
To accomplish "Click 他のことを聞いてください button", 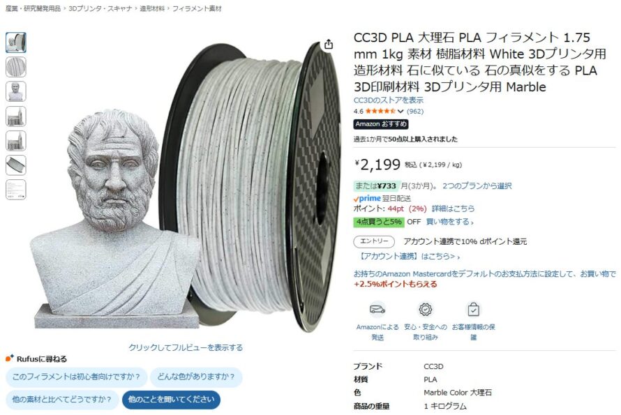I will [171, 400].
